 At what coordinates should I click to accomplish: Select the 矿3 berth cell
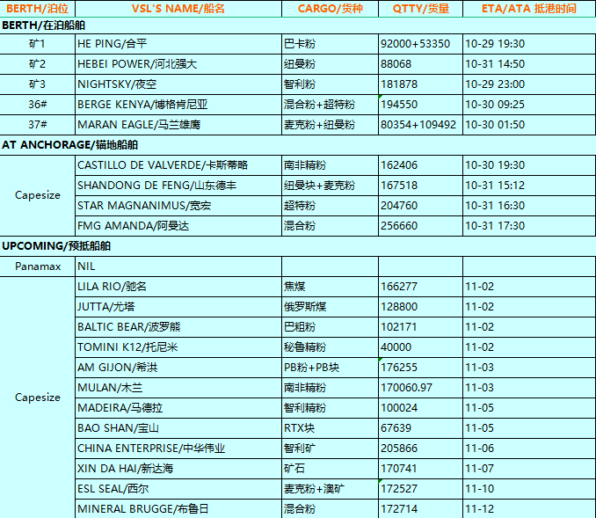point(37,84)
